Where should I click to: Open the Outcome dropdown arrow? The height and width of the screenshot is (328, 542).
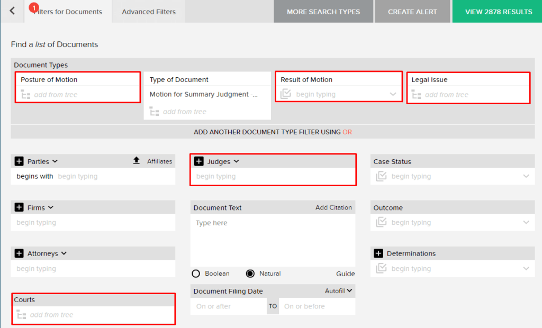(x=526, y=222)
